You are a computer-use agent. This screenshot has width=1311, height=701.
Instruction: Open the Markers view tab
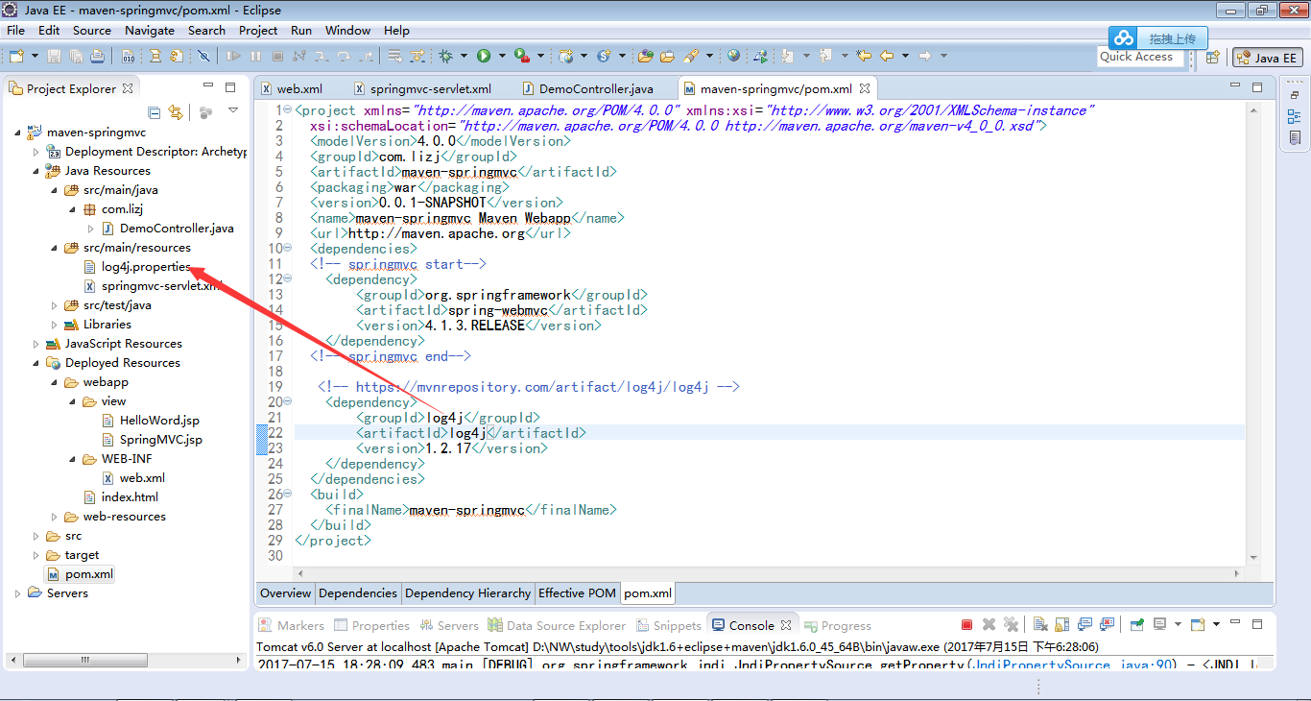[x=292, y=625]
